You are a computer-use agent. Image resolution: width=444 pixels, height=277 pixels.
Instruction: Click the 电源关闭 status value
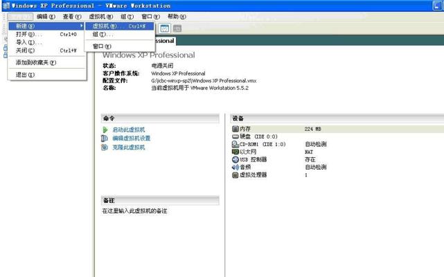click(x=162, y=66)
